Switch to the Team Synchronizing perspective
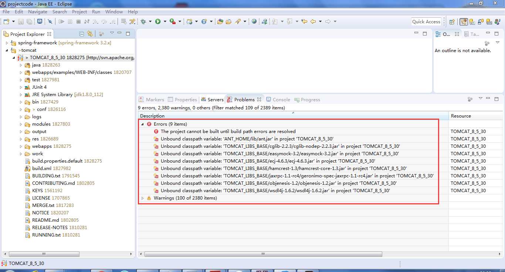This screenshot has width=505, height=272. [x=481, y=22]
